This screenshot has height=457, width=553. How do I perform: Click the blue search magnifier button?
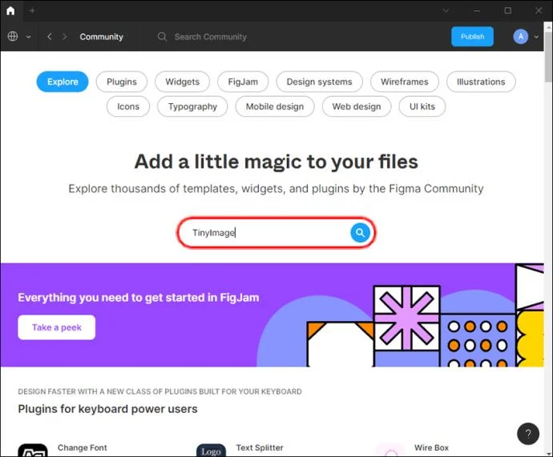click(x=360, y=233)
